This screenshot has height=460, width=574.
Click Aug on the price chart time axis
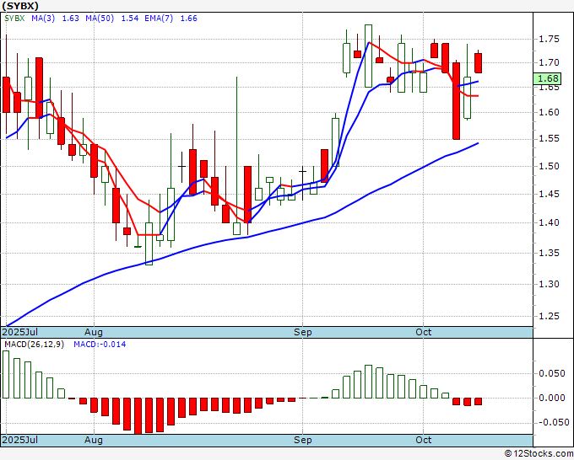tap(94, 332)
